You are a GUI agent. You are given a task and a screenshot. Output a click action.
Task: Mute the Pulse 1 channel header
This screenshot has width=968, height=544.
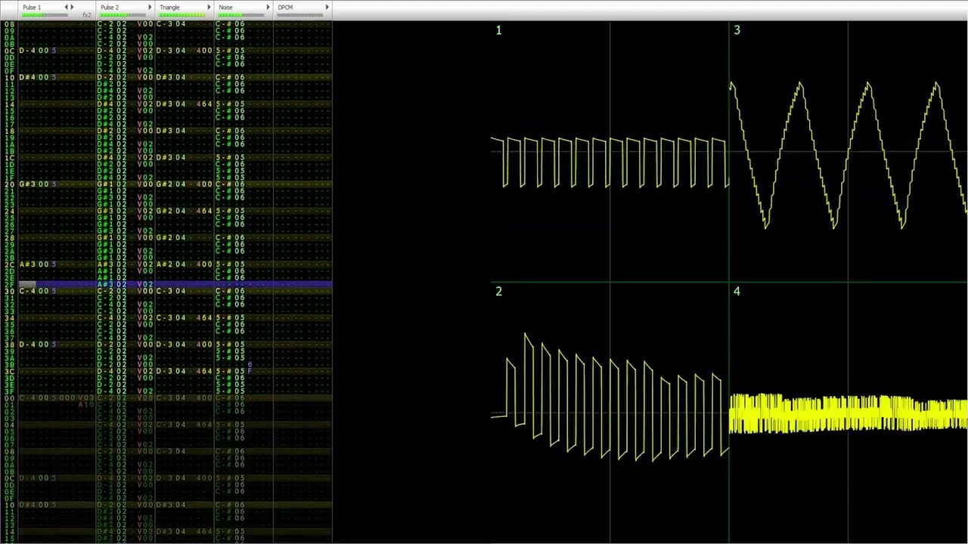point(32,8)
